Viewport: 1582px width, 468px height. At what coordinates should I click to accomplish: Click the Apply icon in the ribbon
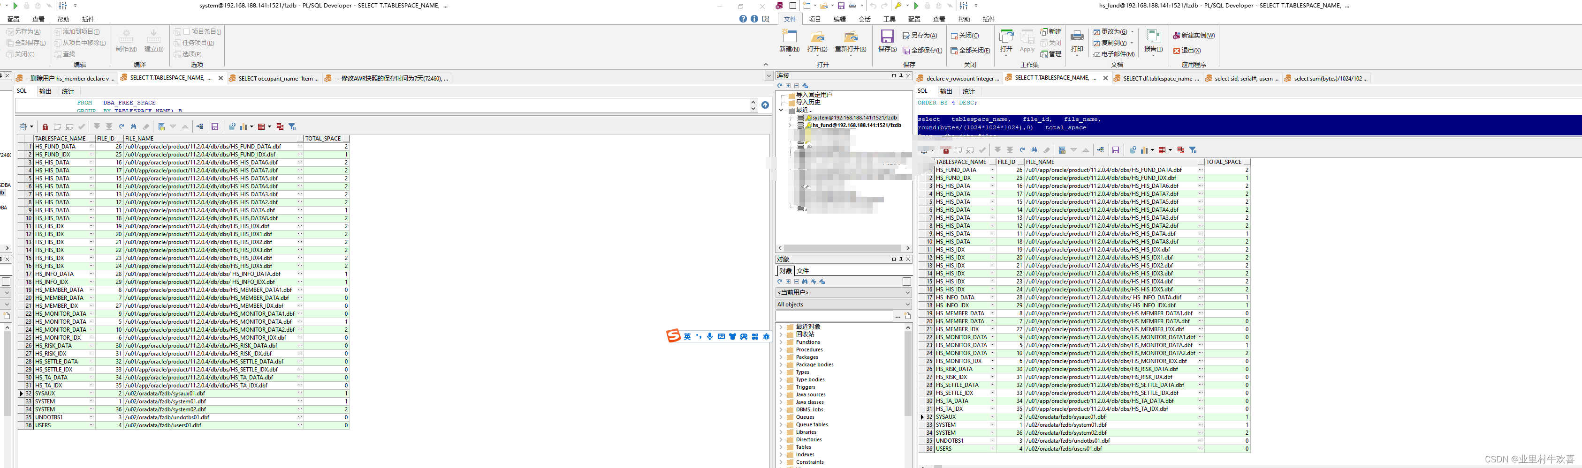pyautogui.click(x=1027, y=42)
